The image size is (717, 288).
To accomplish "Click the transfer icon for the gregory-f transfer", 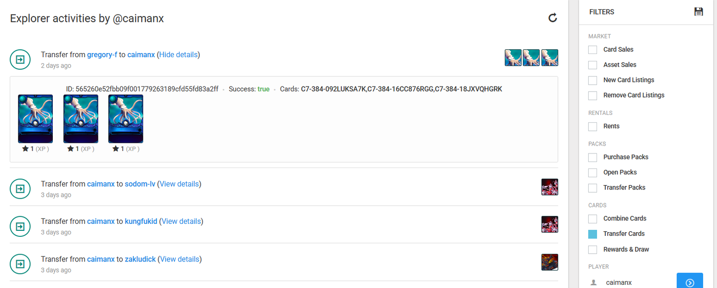I will 20,60.
